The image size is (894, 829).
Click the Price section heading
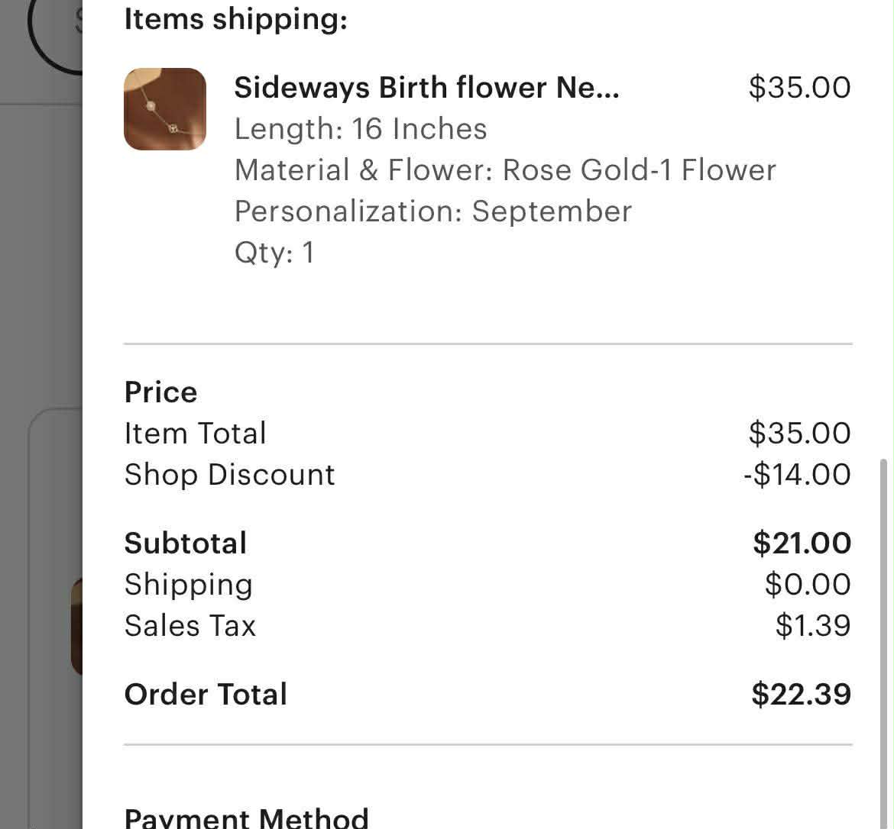tap(160, 392)
